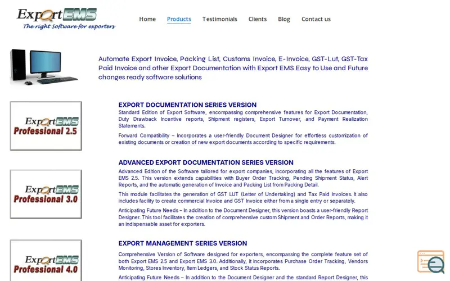Click the 'Standard Edition of Export Software' paragraph
Viewport: 450px width, 281px height.
(243, 119)
